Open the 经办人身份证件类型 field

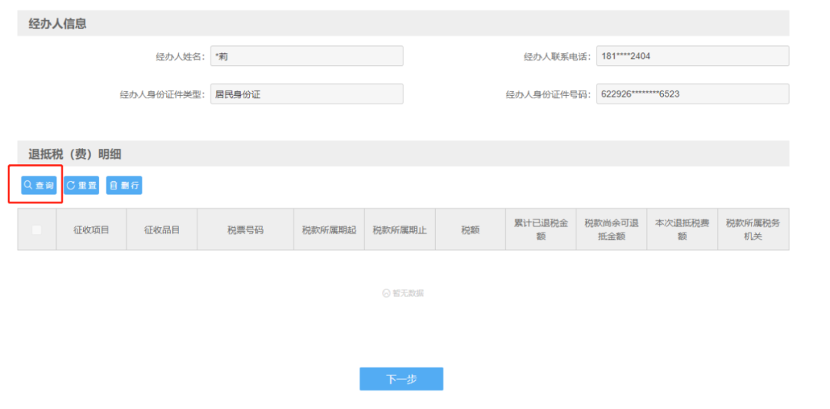tap(307, 94)
